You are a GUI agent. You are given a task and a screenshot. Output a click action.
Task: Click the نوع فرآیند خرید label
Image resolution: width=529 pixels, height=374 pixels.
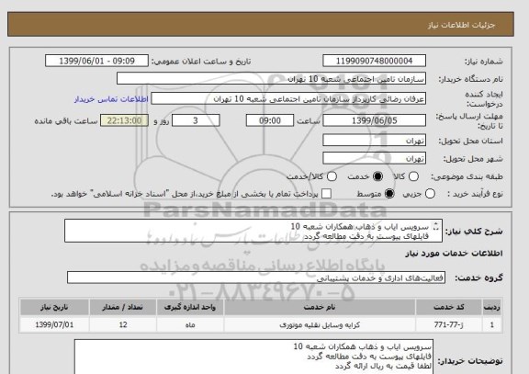(475, 194)
